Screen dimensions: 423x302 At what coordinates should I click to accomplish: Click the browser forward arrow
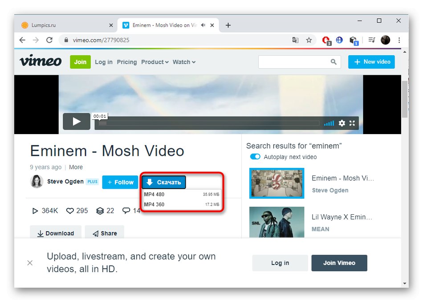pyautogui.click(x=36, y=40)
